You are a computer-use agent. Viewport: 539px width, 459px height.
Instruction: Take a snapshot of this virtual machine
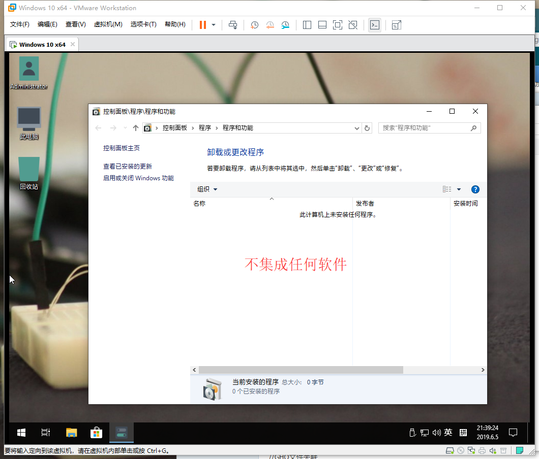coord(254,25)
